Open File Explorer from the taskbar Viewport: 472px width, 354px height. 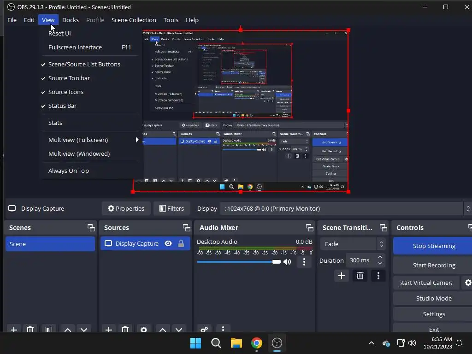pyautogui.click(x=236, y=343)
